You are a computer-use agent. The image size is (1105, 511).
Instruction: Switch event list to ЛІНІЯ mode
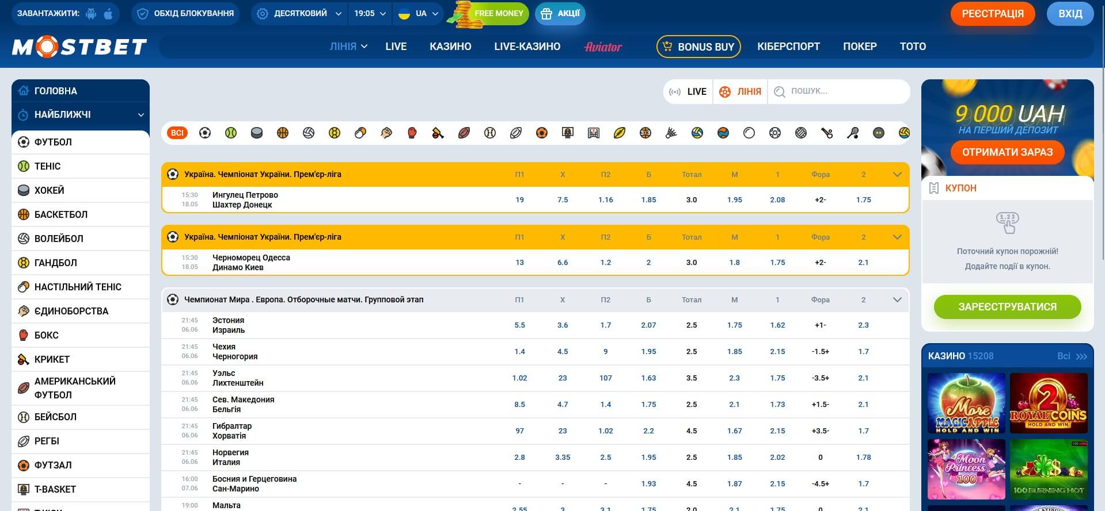click(741, 91)
